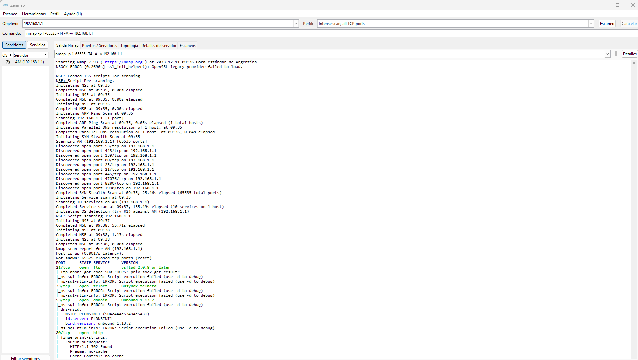This screenshot has height=360, width=638.
Task: Click the output options grip icon
Action: click(x=616, y=54)
